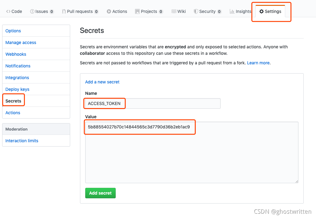Click the Security shield icon

pos(196,11)
